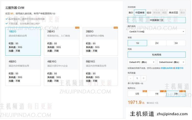Click the purchase quantity input field

pyautogui.click(x=137, y=78)
